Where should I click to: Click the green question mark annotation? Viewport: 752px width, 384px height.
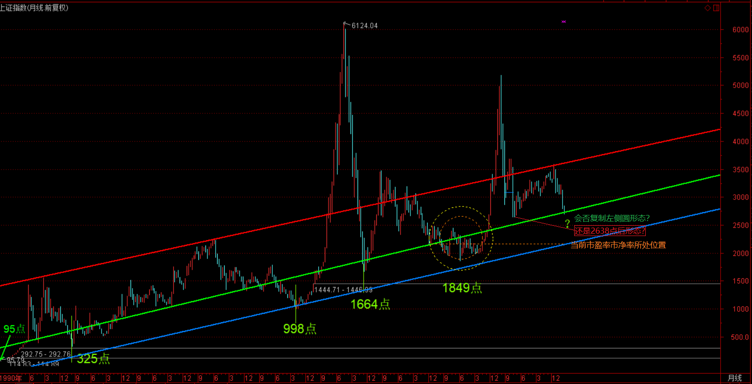(567, 224)
